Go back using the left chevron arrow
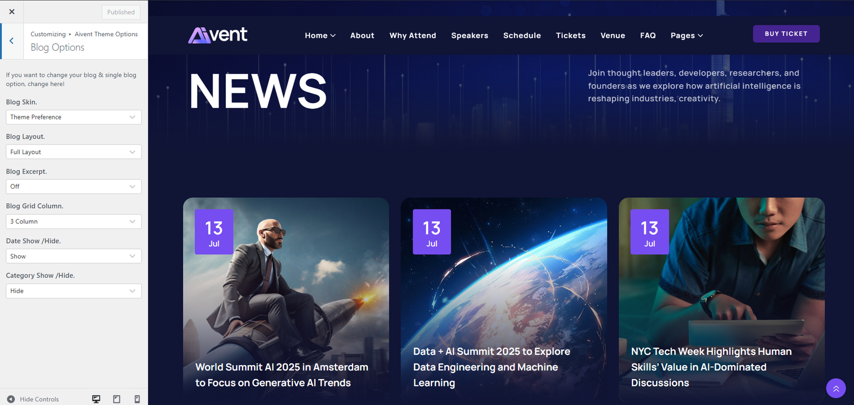This screenshot has height=405, width=854. (12, 41)
